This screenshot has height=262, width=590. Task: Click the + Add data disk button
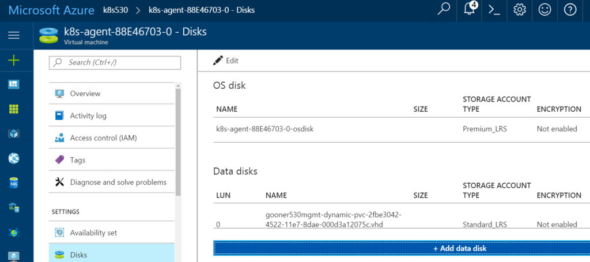point(402,248)
